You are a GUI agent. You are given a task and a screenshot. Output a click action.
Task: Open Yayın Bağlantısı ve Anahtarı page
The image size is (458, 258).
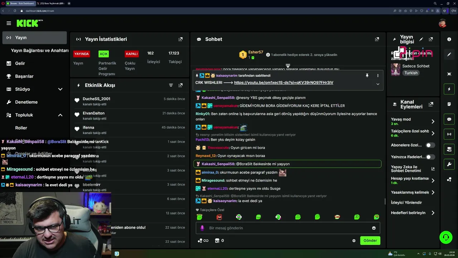pyautogui.click(x=39, y=51)
